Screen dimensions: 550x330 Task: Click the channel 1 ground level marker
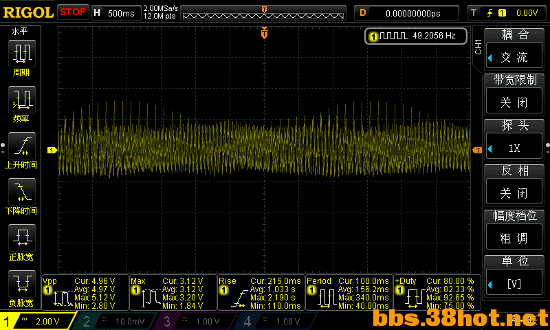pyautogui.click(x=52, y=150)
